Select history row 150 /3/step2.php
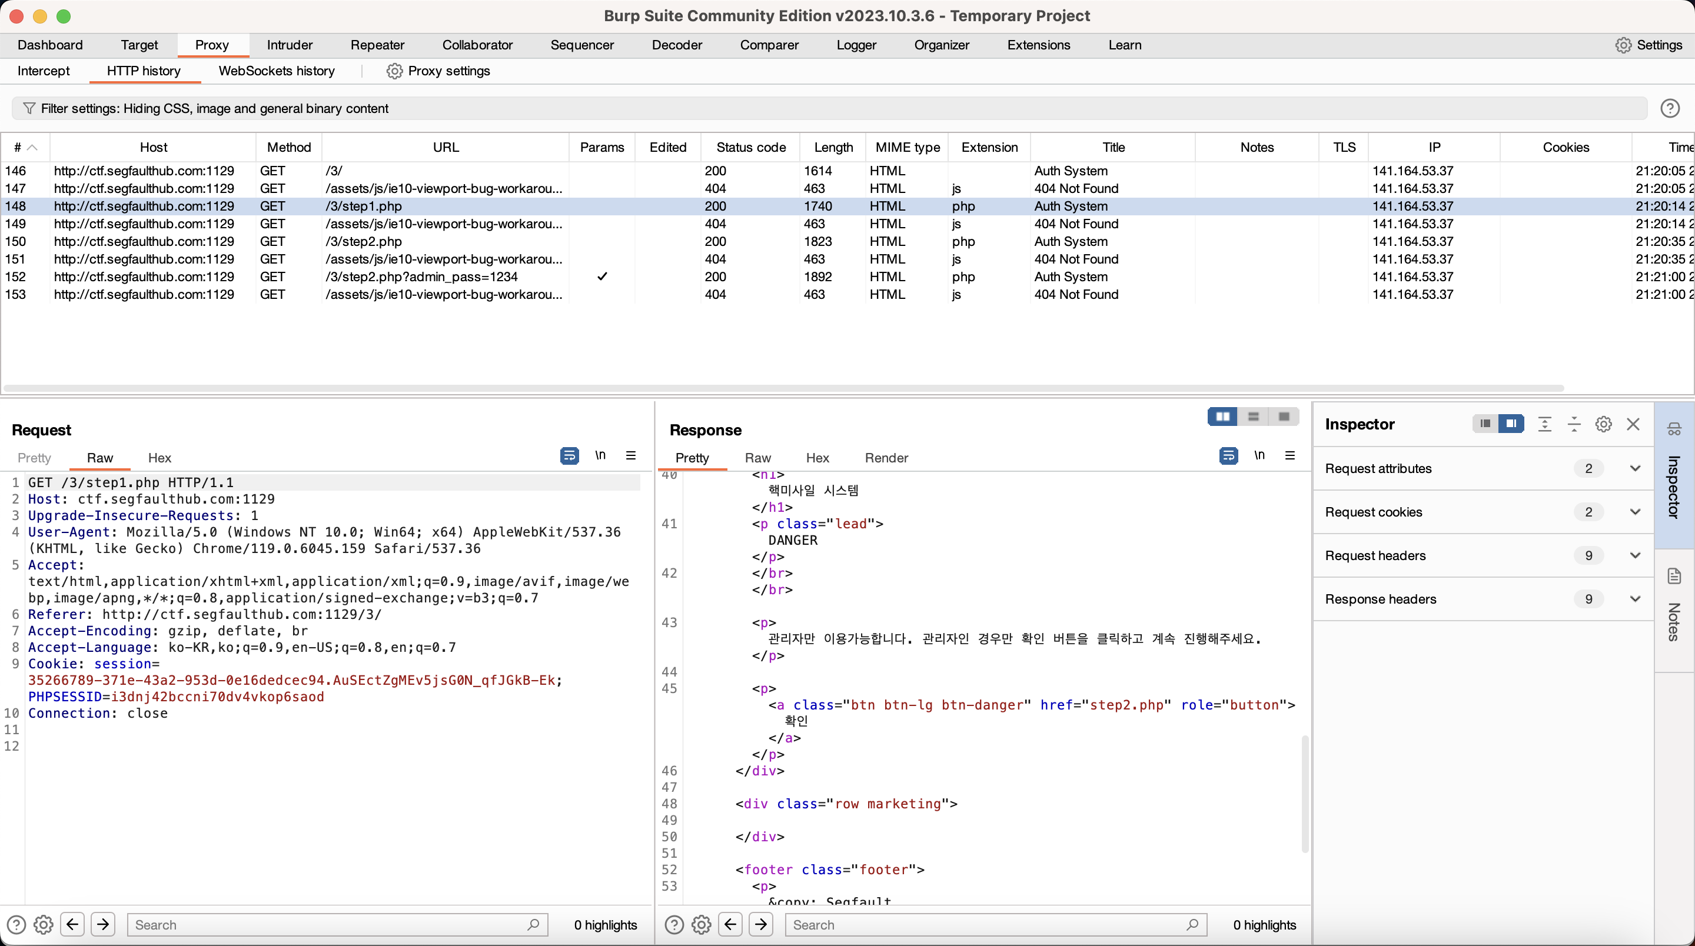Screen dimensions: 1695x946 coord(846,241)
